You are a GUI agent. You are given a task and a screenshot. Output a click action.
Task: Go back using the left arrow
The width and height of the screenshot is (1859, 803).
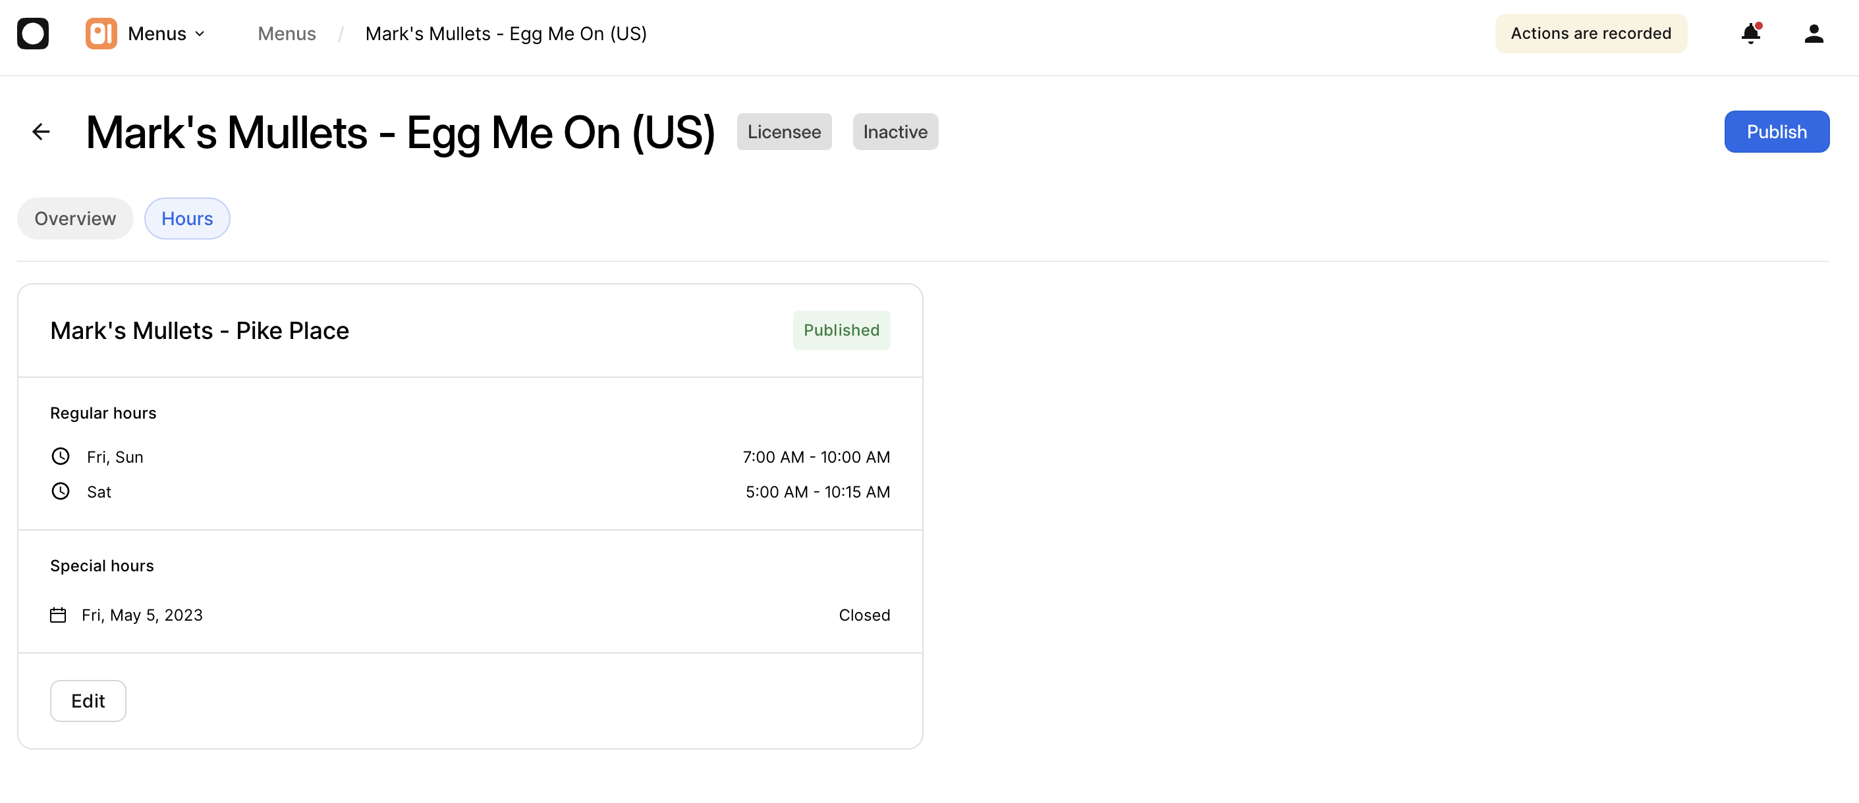pyautogui.click(x=41, y=131)
